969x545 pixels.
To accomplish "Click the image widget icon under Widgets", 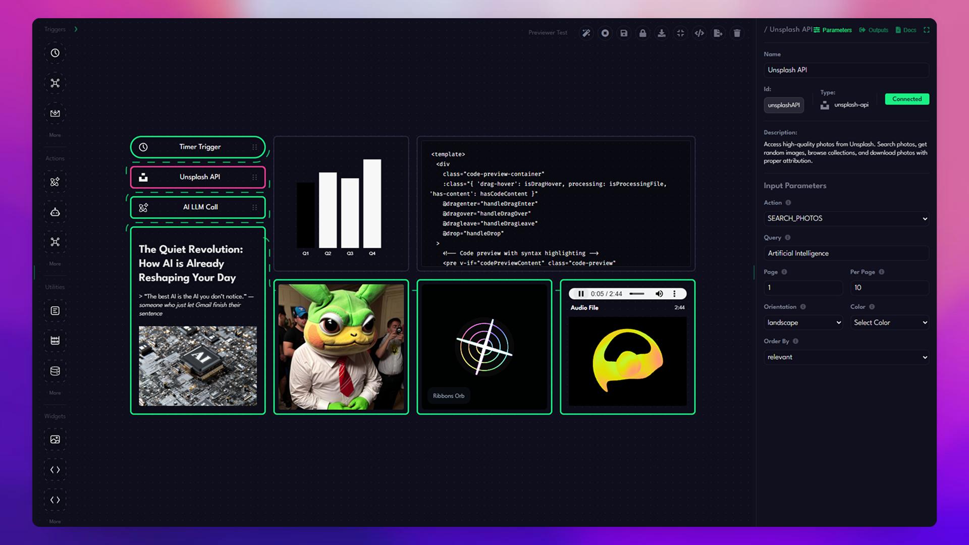I will [55, 439].
